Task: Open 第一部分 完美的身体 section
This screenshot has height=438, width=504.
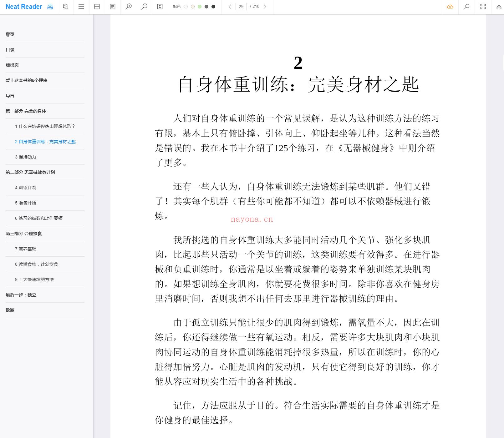Action: 45,111
